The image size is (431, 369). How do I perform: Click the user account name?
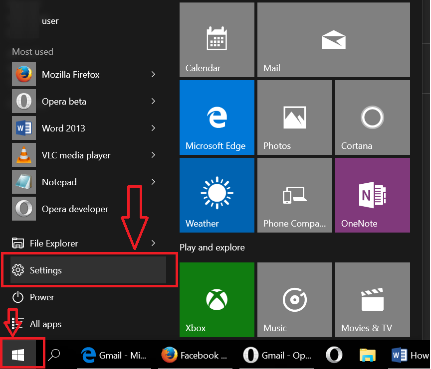tap(50, 21)
